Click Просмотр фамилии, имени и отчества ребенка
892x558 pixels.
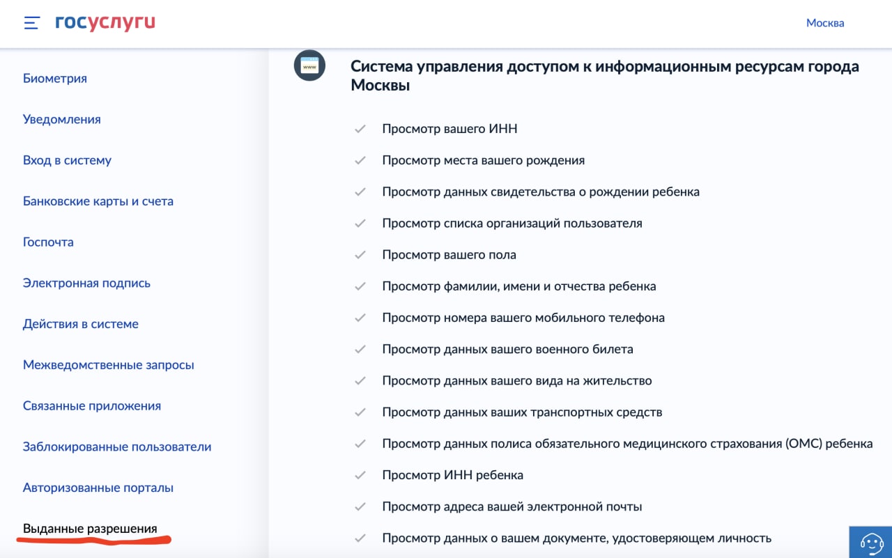point(519,286)
